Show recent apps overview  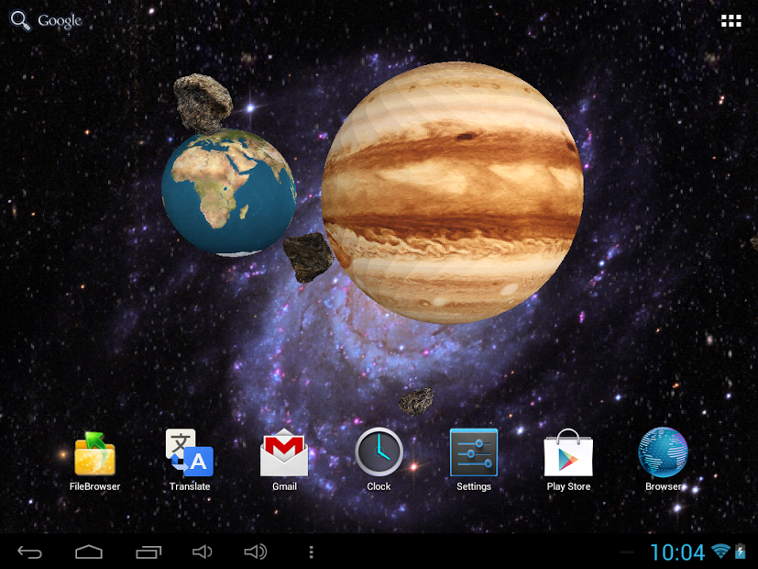click(148, 552)
